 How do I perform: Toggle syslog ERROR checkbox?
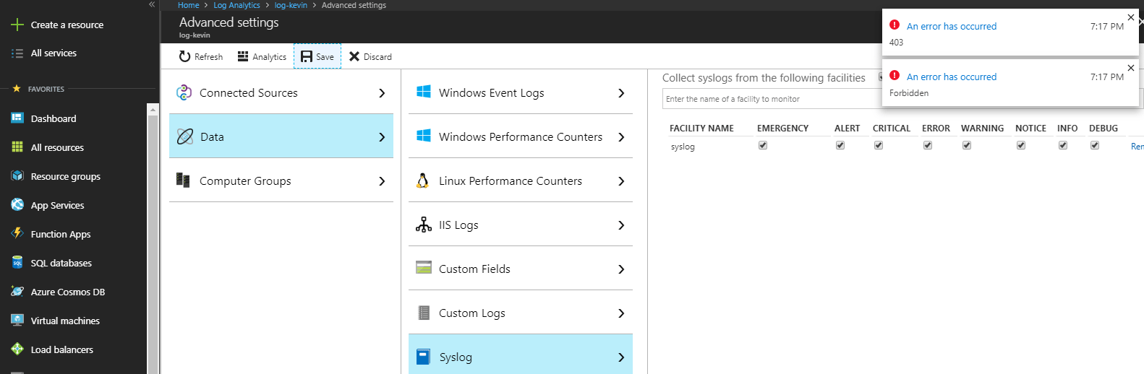click(928, 146)
